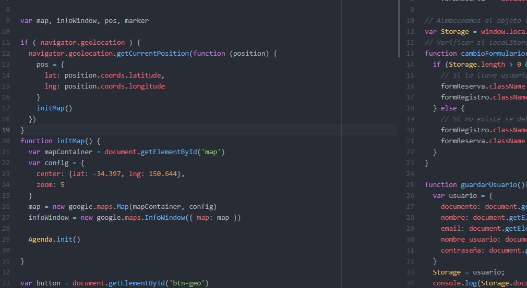Click 'Storage = usuario;' in right editor line 33

click(x=469, y=272)
